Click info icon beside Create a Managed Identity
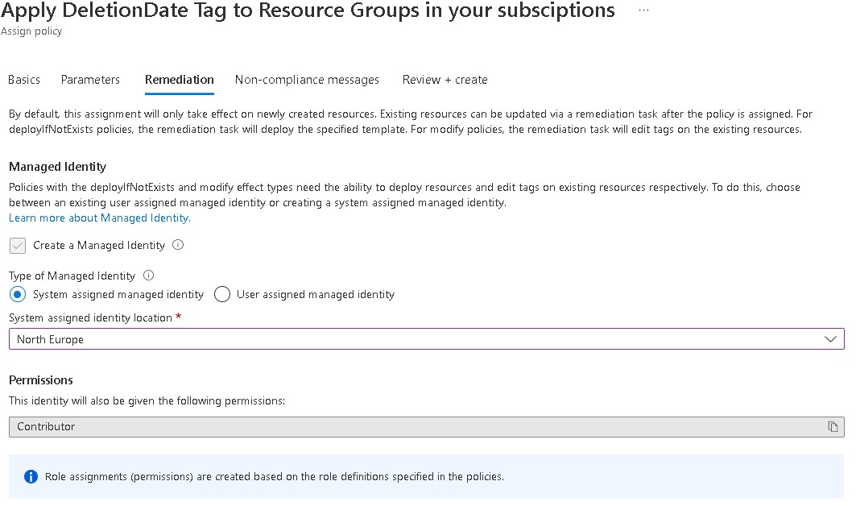Viewport: 856px width, 506px height. [178, 245]
